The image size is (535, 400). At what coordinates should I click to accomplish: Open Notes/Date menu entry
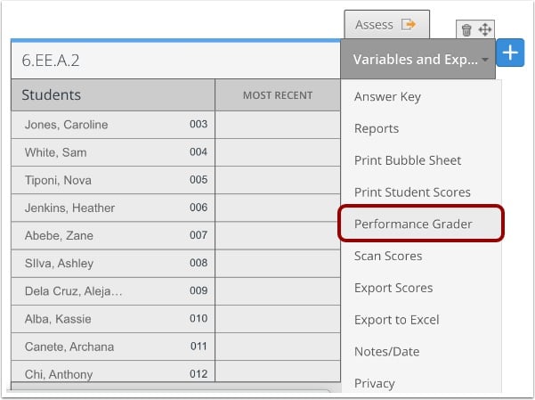coord(387,352)
